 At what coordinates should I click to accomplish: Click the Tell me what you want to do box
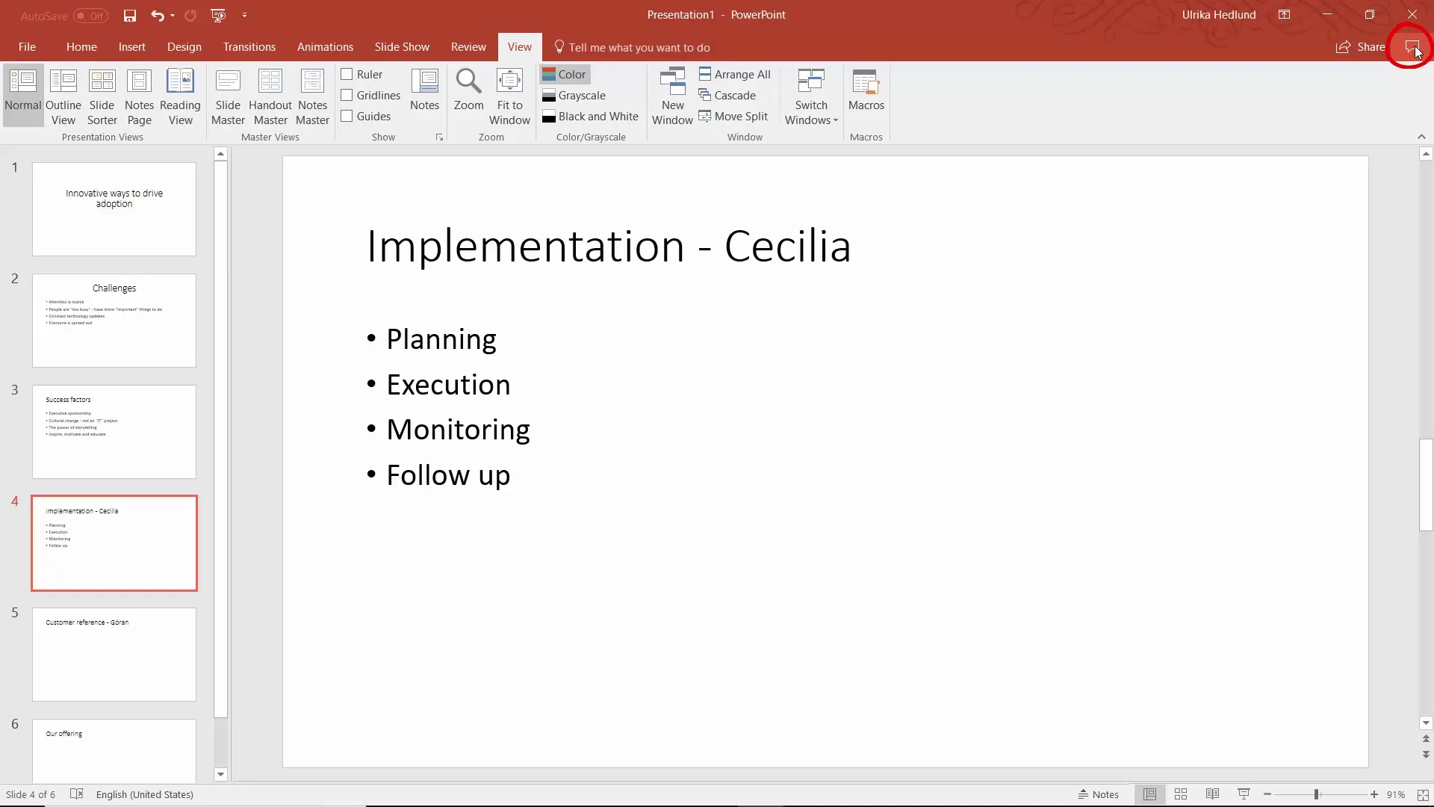632,47
